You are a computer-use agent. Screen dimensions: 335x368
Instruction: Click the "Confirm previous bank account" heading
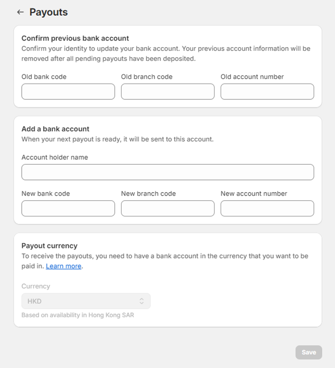point(75,39)
